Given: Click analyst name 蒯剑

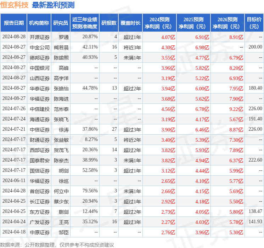Looking at the screenshot, I should 64,212.
